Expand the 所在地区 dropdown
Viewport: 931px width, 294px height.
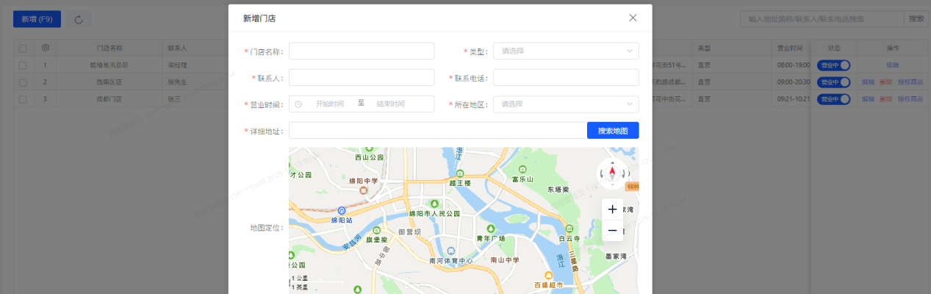pos(566,104)
